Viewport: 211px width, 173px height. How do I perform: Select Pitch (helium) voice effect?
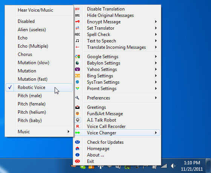pos(39,112)
